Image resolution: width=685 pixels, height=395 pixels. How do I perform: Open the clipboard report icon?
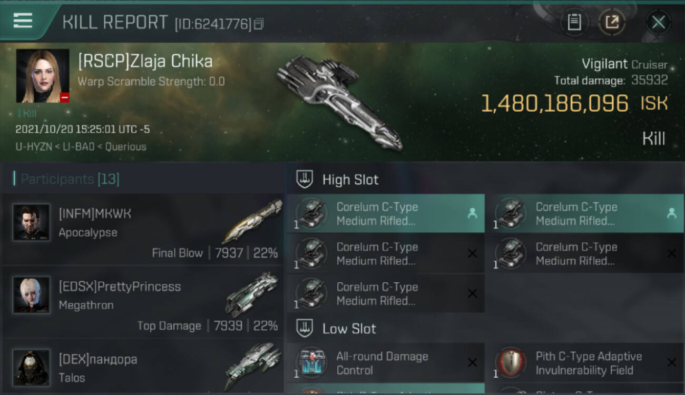point(574,22)
